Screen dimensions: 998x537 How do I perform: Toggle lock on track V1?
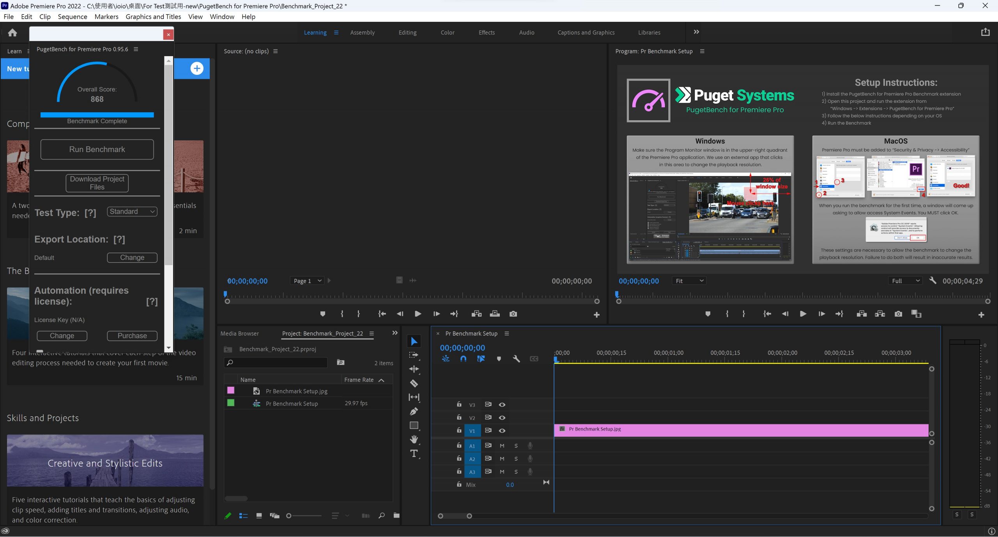(x=459, y=431)
